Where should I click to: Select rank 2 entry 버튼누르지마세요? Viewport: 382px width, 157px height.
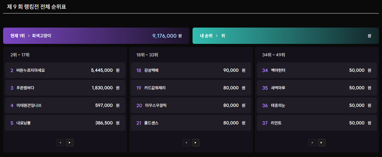tap(65, 70)
